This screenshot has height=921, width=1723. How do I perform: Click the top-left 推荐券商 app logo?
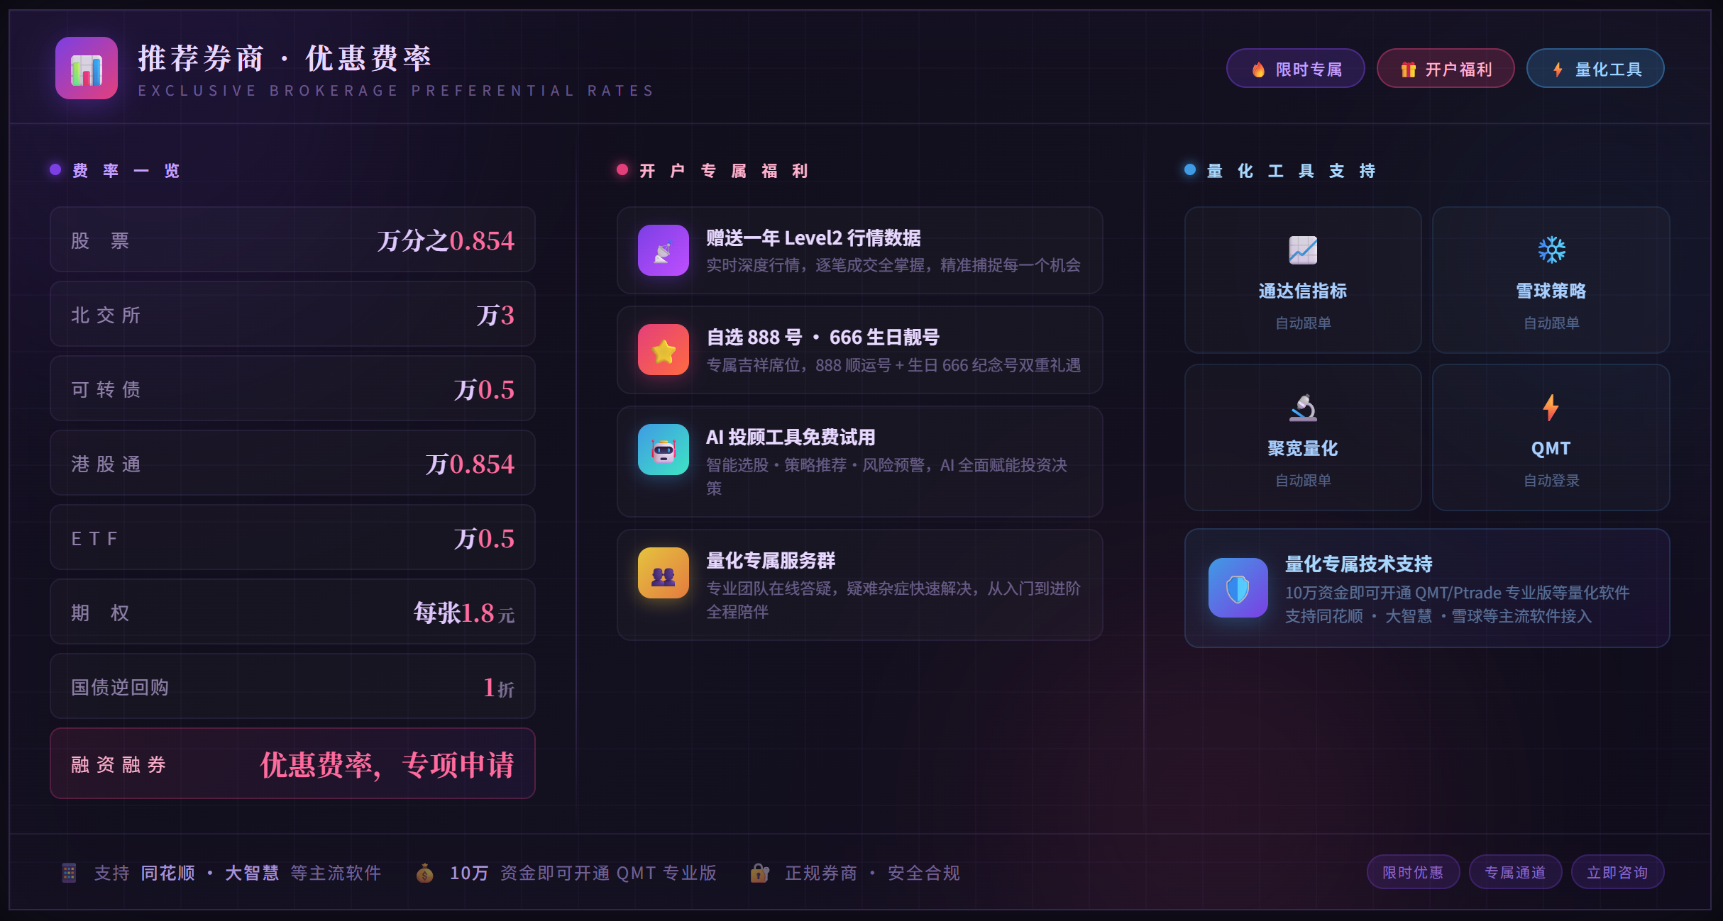click(87, 68)
